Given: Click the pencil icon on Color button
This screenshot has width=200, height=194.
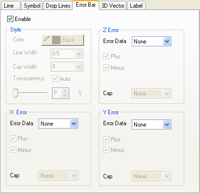Looking at the screenshot, I should [x=46, y=39].
